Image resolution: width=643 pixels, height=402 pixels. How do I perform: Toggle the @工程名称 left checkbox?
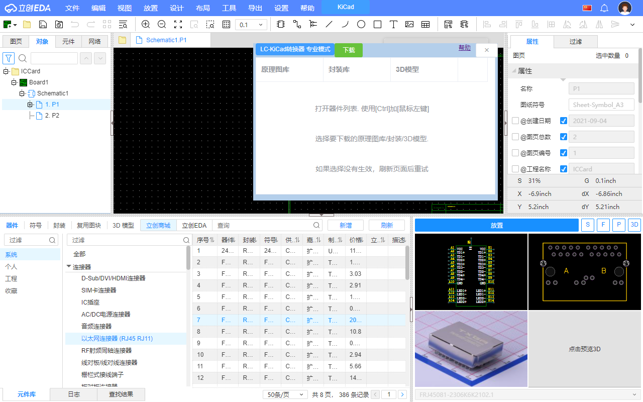click(515, 169)
